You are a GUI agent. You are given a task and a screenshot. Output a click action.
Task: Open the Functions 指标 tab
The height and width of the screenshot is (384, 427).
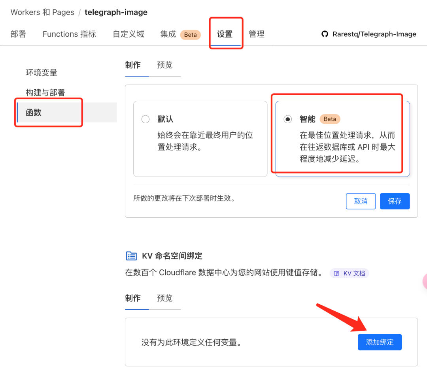(69, 34)
